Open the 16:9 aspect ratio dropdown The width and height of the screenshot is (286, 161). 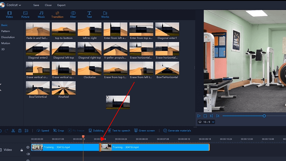coord(206,122)
